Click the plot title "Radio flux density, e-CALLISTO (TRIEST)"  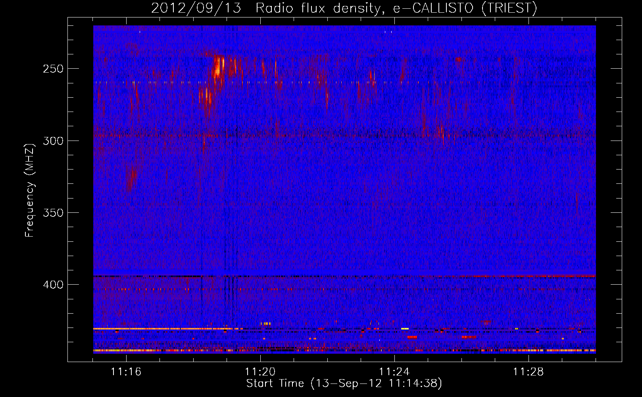click(396, 8)
